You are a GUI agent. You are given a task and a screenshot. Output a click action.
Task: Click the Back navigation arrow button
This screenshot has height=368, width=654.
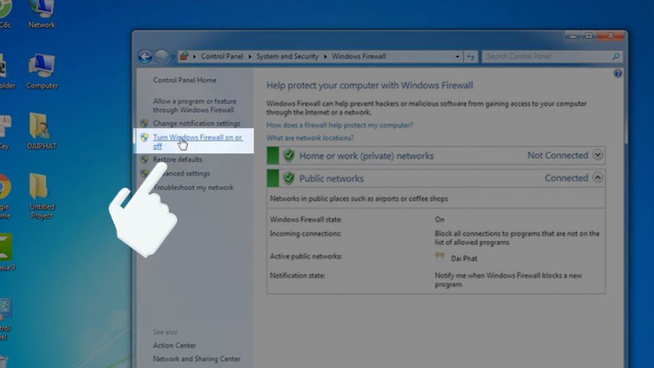(x=145, y=57)
